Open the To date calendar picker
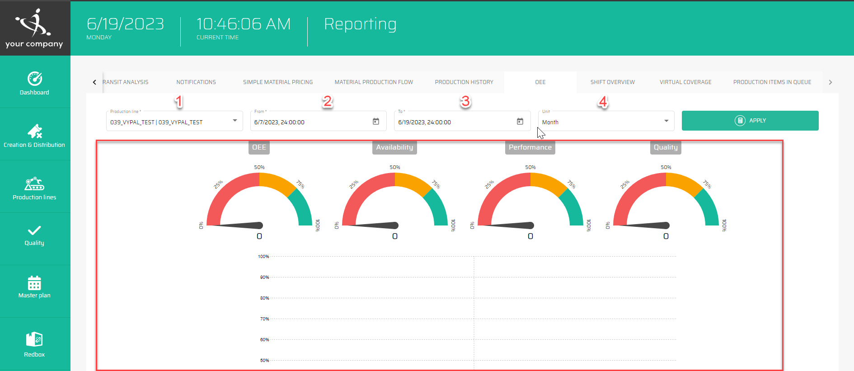 coord(520,122)
